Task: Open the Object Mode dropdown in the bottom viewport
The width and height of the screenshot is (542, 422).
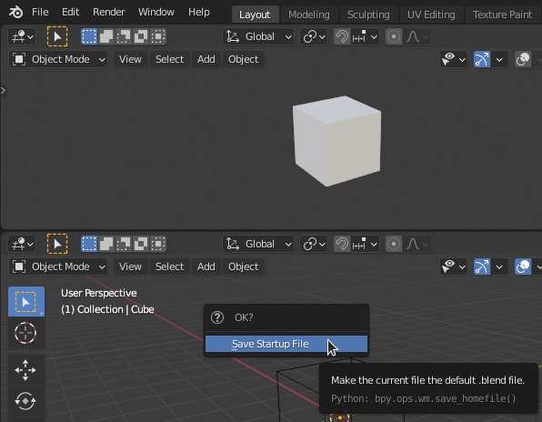Action: (x=58, y=266)
